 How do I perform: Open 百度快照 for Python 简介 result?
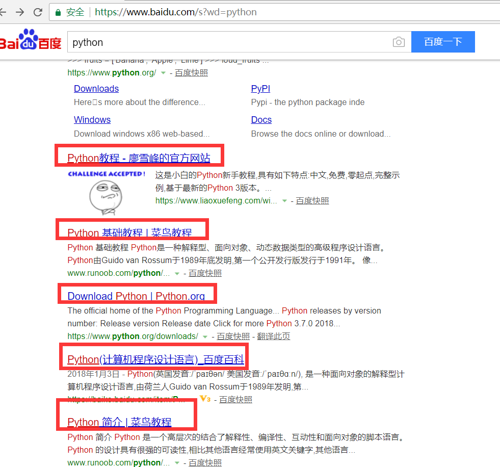click(205, 462)
